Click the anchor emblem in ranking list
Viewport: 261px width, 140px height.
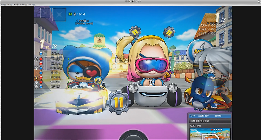coord(36,77)
